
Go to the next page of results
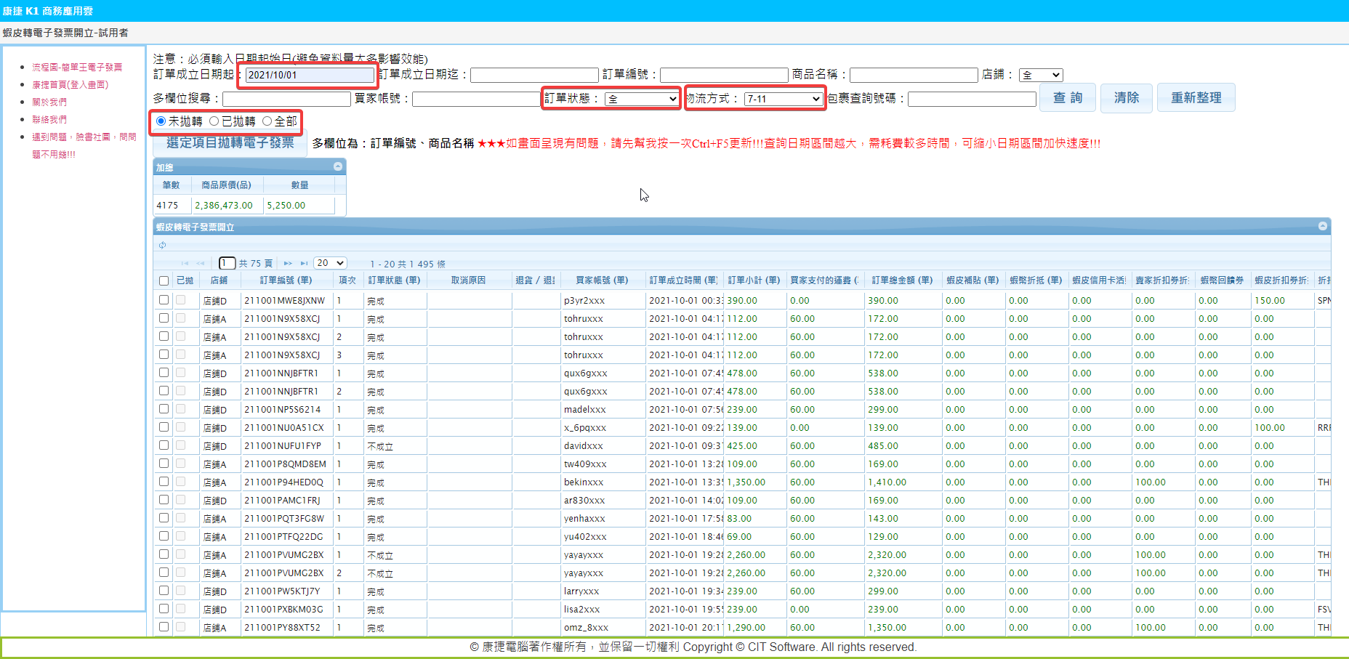tap(288, 263)
